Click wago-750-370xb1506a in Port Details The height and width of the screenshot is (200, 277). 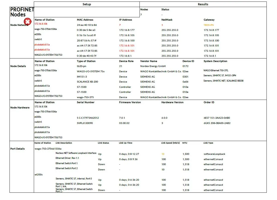[48, 149]
